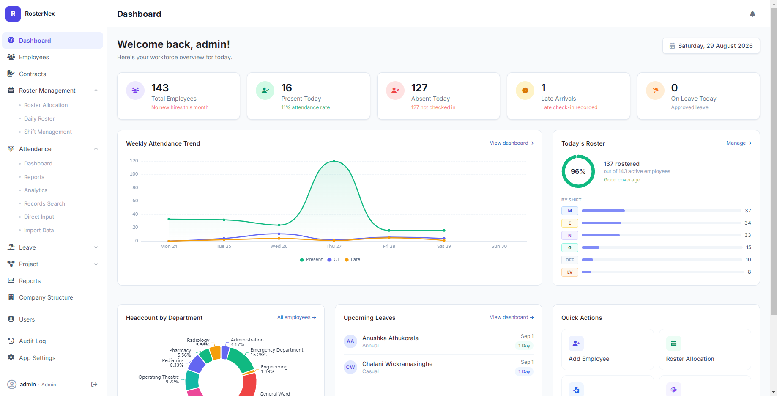The width and height of the screenshot is (777, 396).
Task: Click the Employees people icon in sidebar
Action: tap(11, 57)
